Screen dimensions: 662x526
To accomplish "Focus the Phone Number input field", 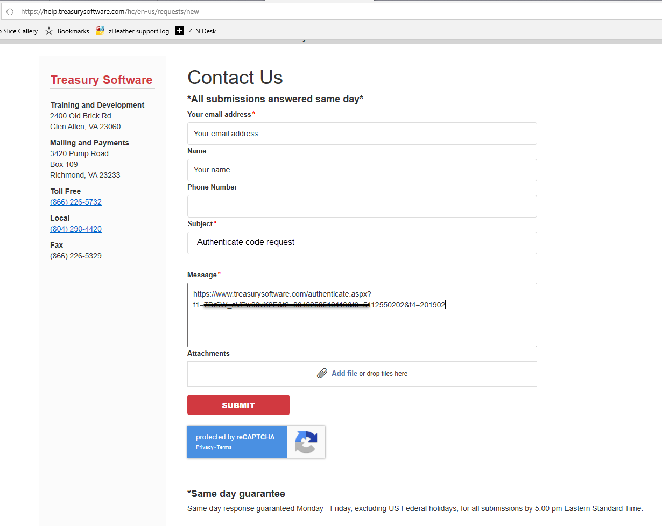I will coord(362,206).
